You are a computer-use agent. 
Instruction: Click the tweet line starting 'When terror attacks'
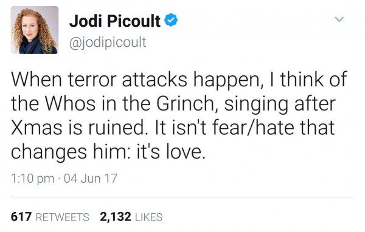pyautogui.click(x=179, y=80)
